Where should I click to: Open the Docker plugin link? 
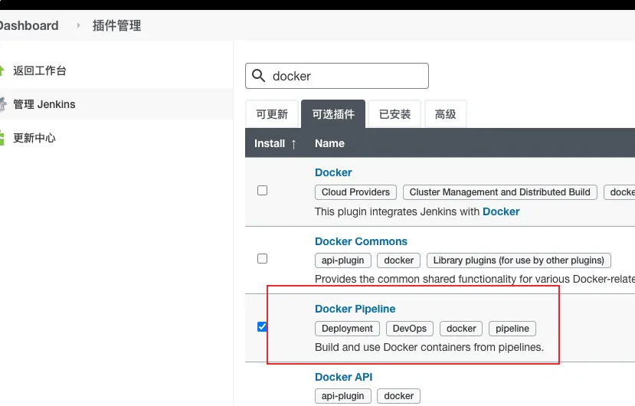tap(333, 172)
